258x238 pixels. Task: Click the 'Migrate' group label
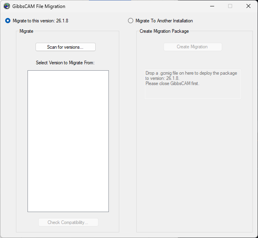tap(26, 31)
